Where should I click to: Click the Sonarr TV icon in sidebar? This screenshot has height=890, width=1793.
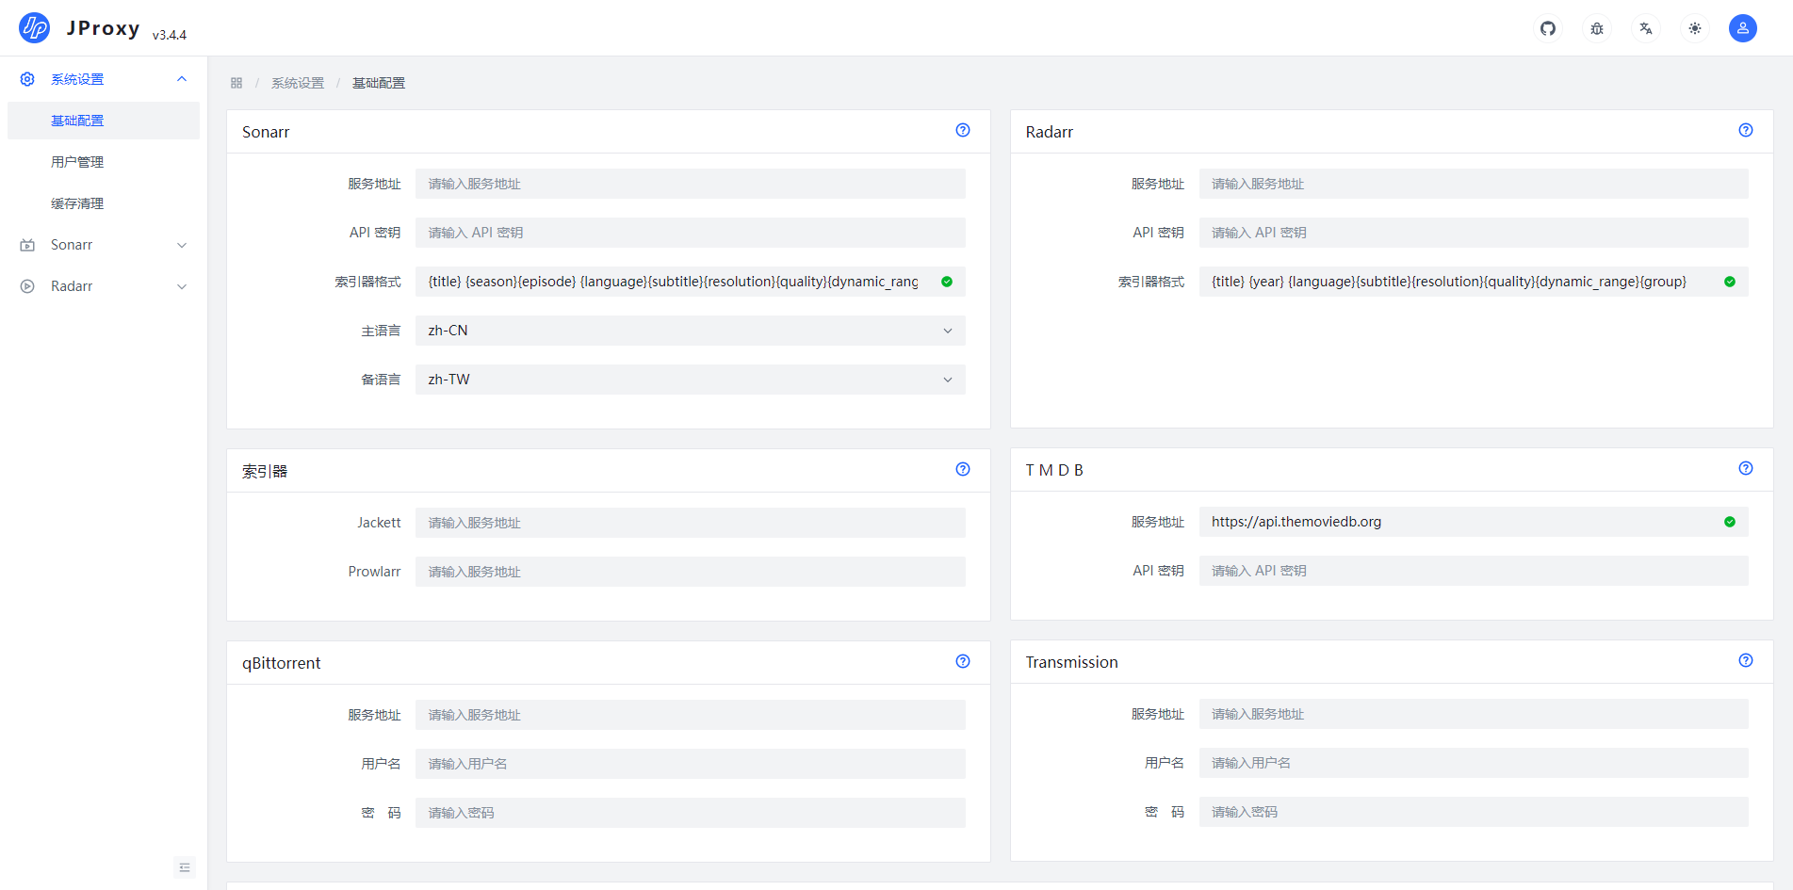(x=27, y=245)
